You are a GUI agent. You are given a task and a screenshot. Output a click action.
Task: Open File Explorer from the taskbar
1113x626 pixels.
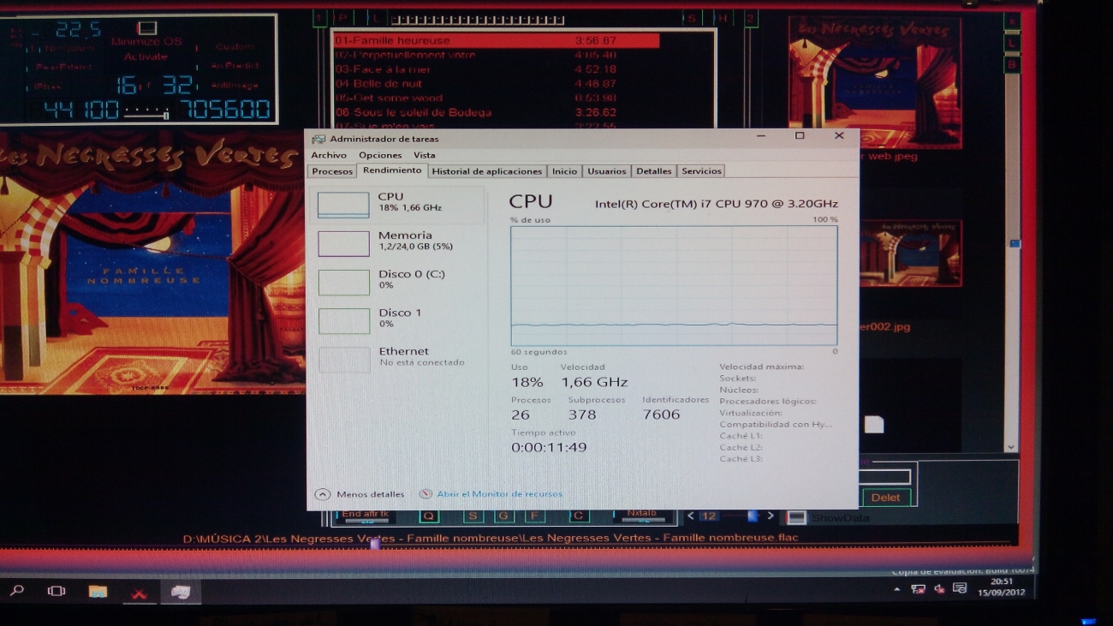98,591
